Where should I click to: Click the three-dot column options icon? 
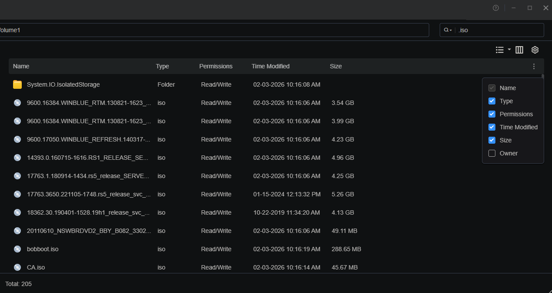pyautogui.click(x=534, y=67)
